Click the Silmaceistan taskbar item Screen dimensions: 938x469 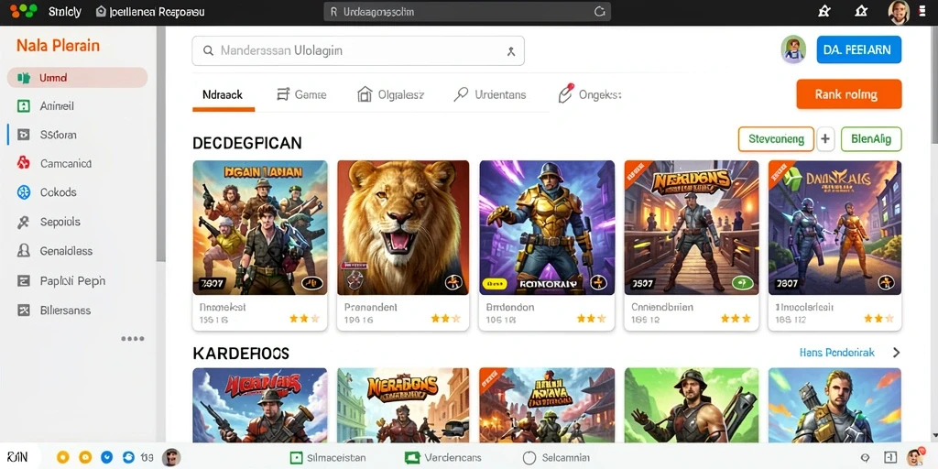tap(327, 458)
